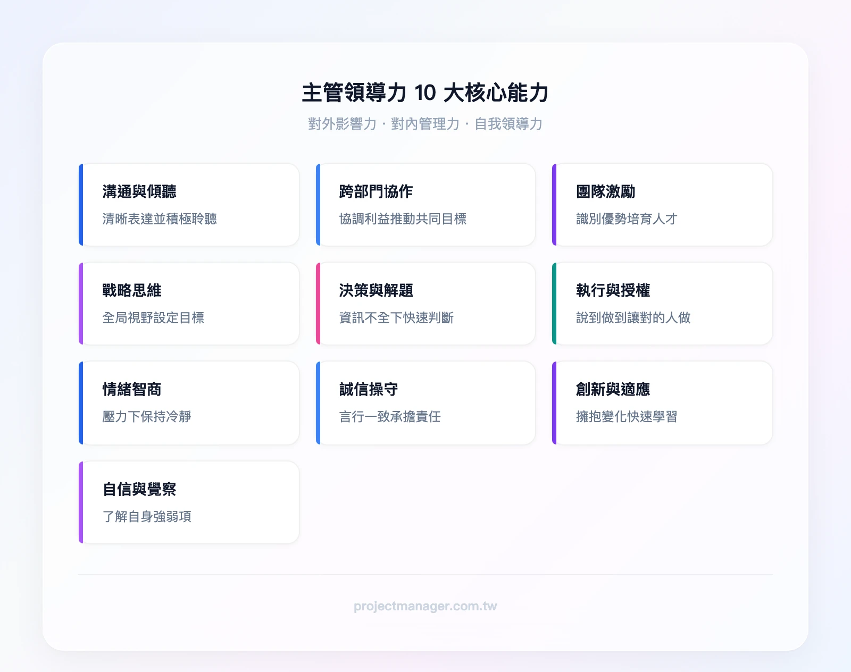Click the text 協調利益推動共同目標

403,219
